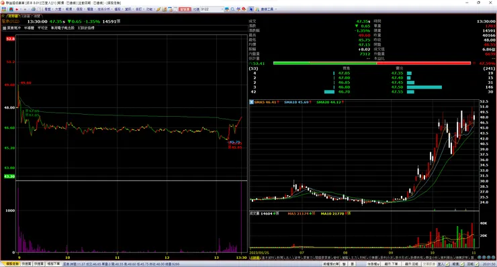Click the 車用電子概念股 category link
Image resolution: width=497 pixels, height=267 pixels.
[x=62, y=28]
